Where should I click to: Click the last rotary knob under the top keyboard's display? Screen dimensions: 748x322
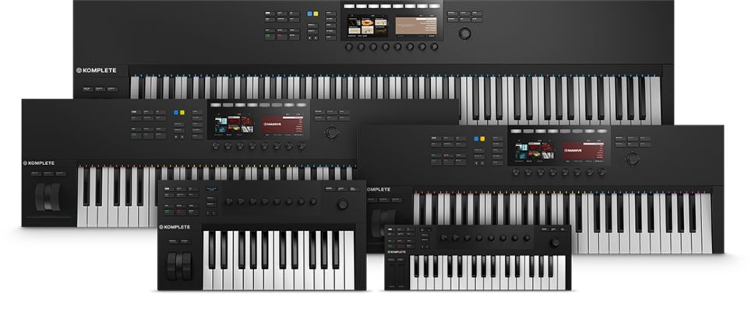click(434, 47)
